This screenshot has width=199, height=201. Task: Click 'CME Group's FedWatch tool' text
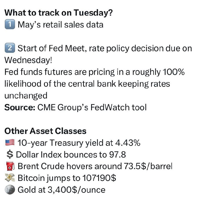point(92,107)
